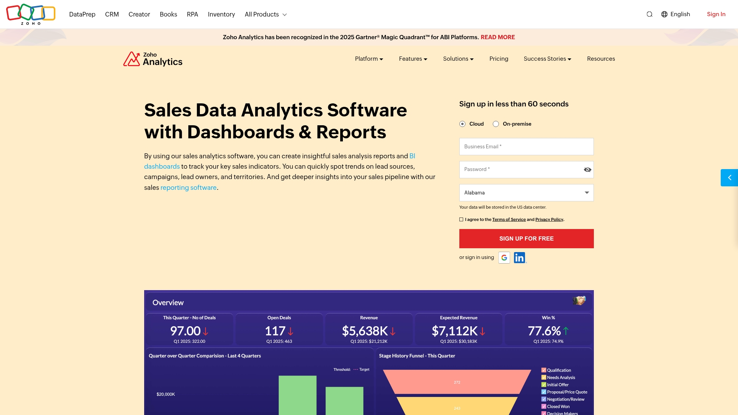The width and height of the screenshot is (738, 415).
Task: Check the Terms of Service agreement checkbox
Action: pos(461,219)
